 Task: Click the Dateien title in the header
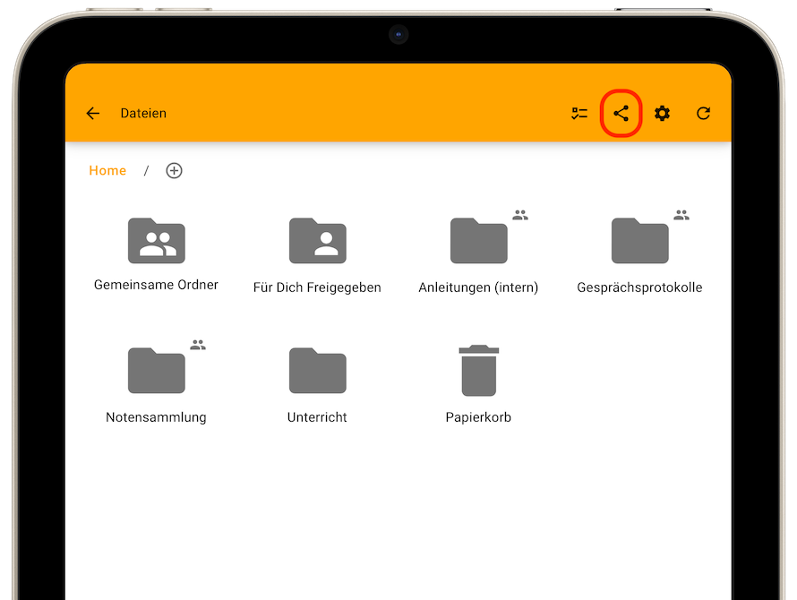pos(143,114)
